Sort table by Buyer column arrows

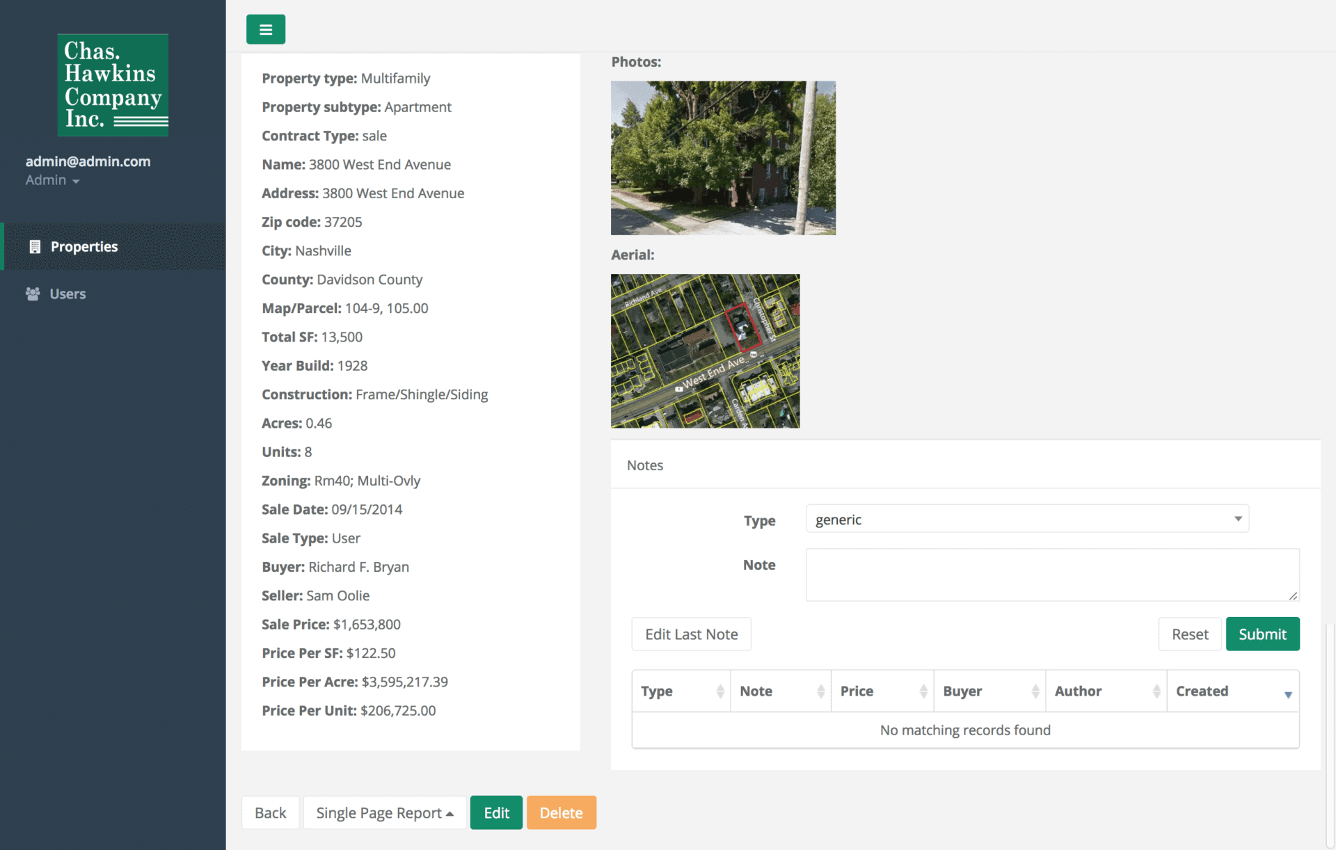click(x=1035, y=691)
